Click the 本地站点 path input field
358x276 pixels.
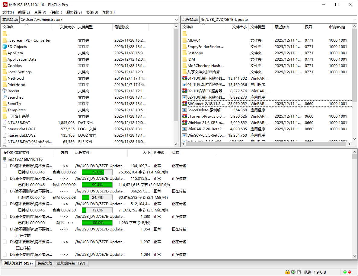click(x=97, y=20)
